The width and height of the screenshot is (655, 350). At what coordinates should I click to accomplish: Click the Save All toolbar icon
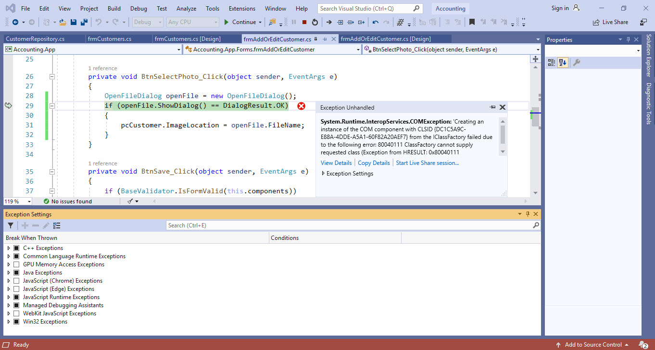[84, 22]
